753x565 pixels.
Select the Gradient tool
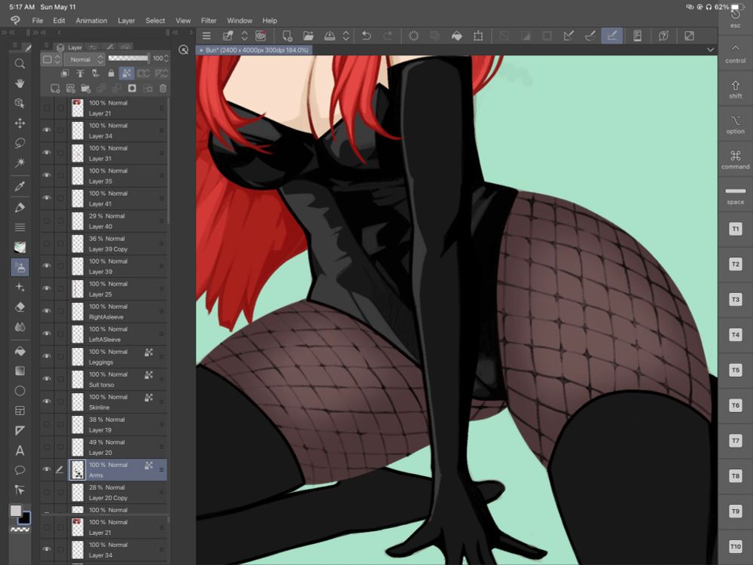pyautogui.click(x=20, y=371)
